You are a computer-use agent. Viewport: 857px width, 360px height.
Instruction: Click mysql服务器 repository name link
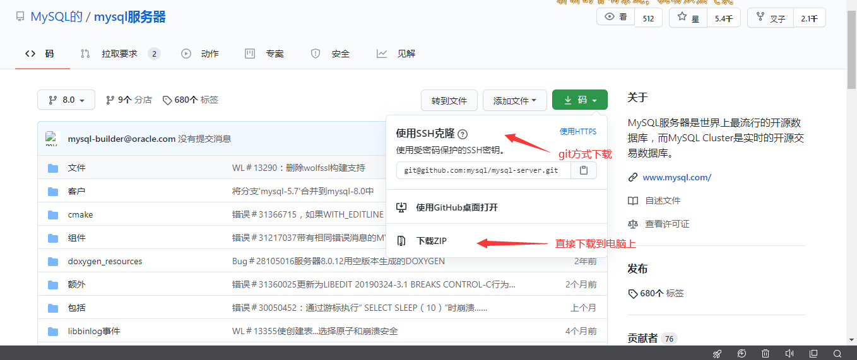[130, 17]
